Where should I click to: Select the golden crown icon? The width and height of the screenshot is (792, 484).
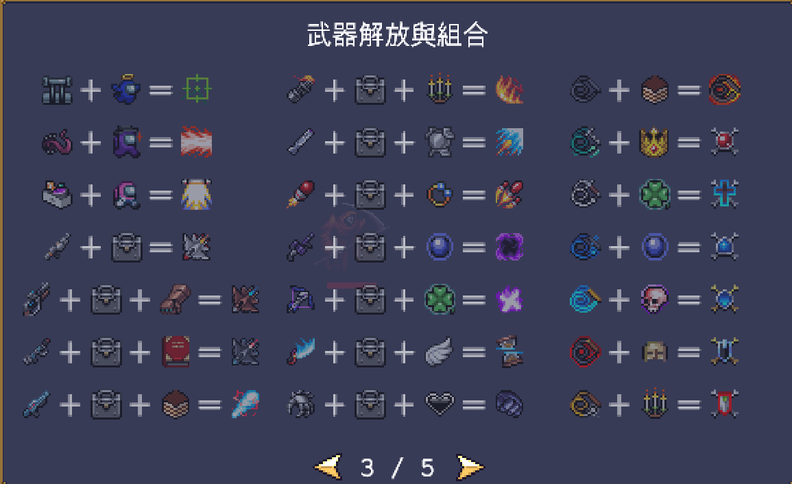[655, 142]
